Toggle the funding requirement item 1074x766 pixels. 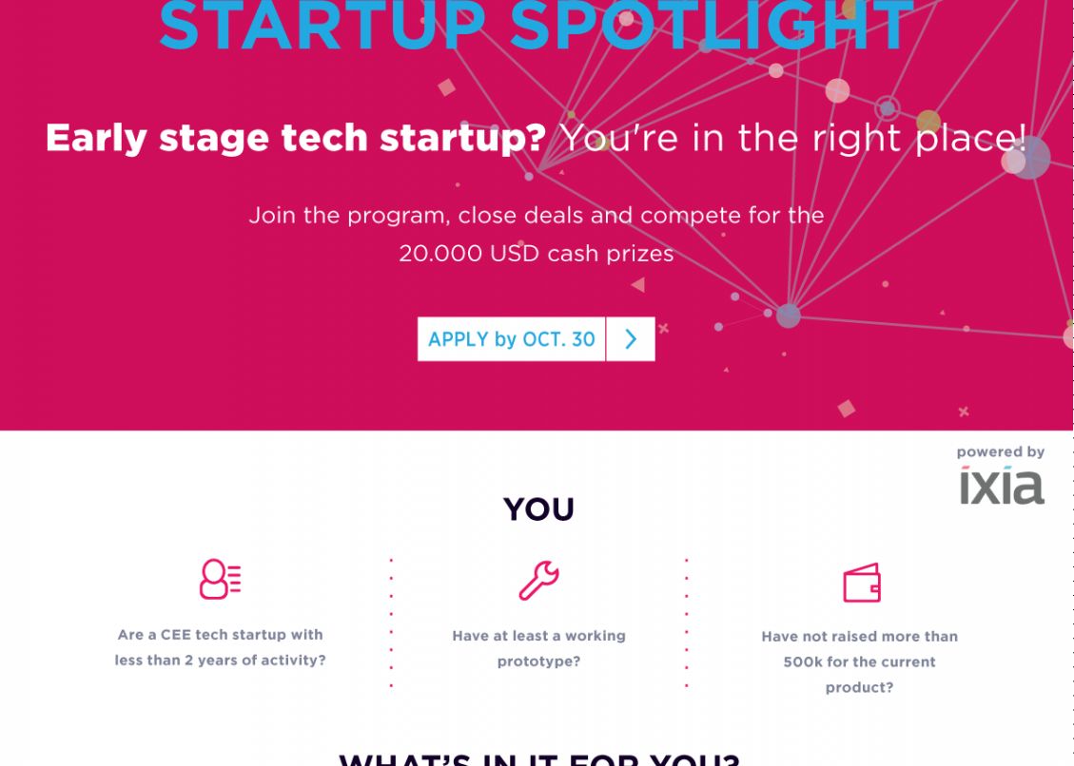tap(858, 661)
